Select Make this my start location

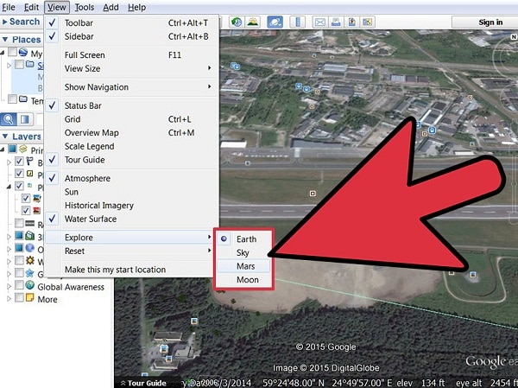pyautogui.click(x=132, y=270)
